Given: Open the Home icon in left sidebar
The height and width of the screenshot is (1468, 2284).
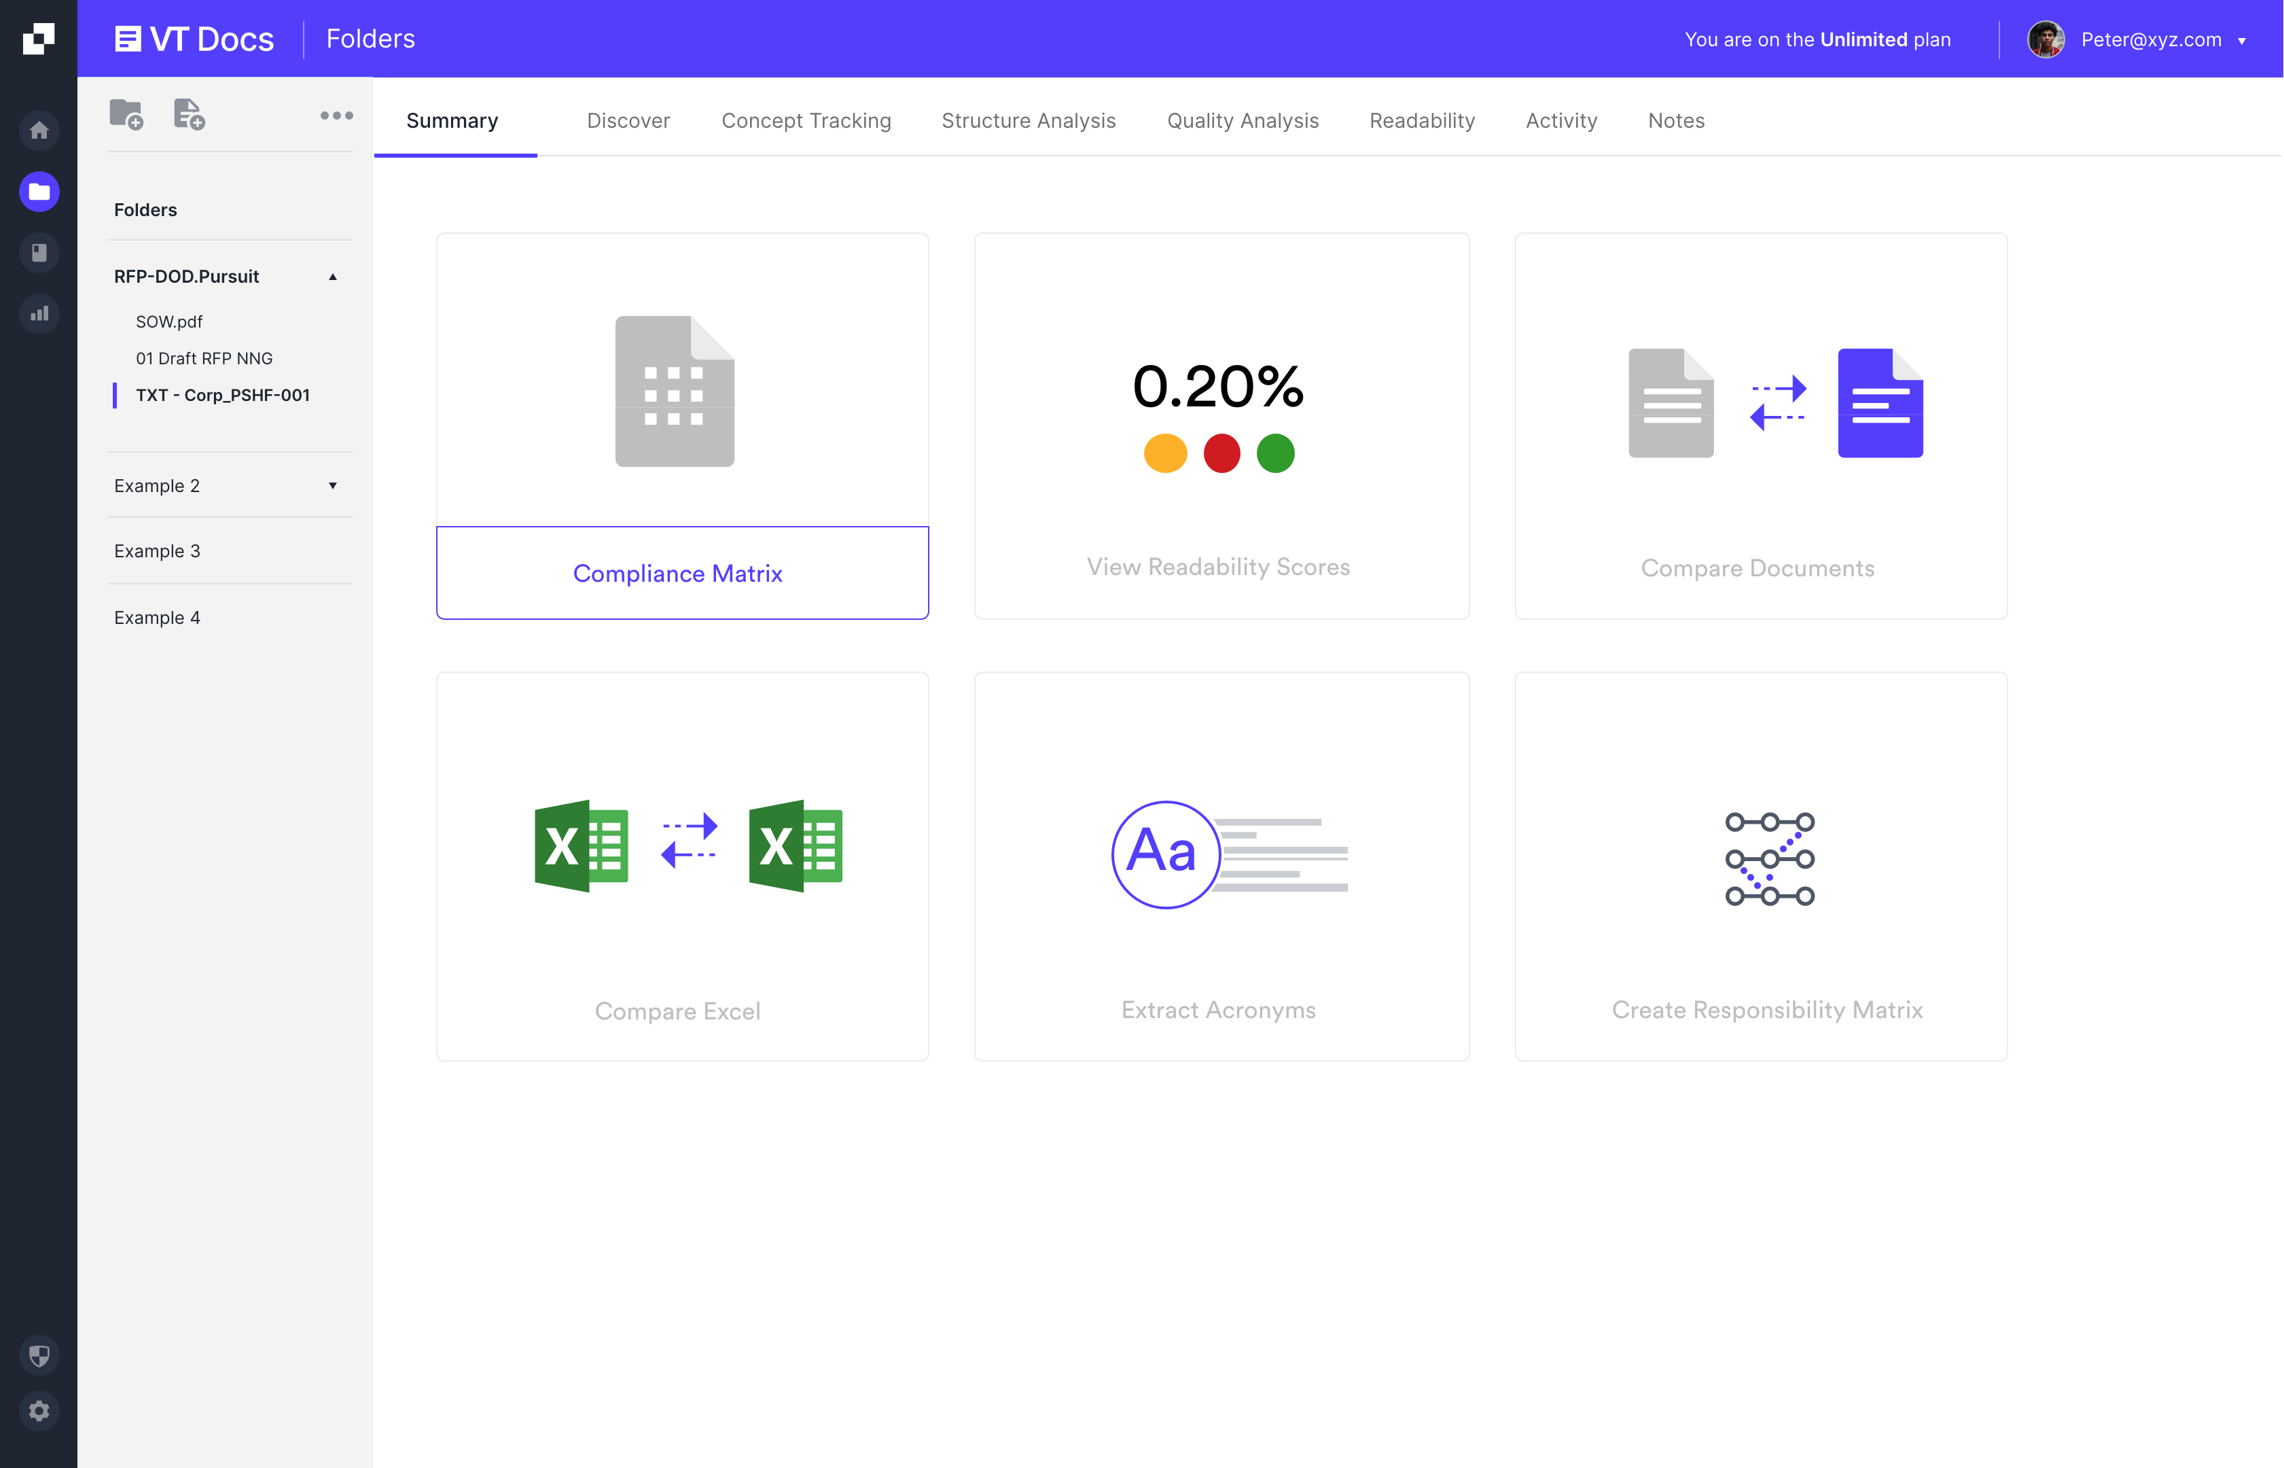Looking at the screenshot, I should click(39, 130).
